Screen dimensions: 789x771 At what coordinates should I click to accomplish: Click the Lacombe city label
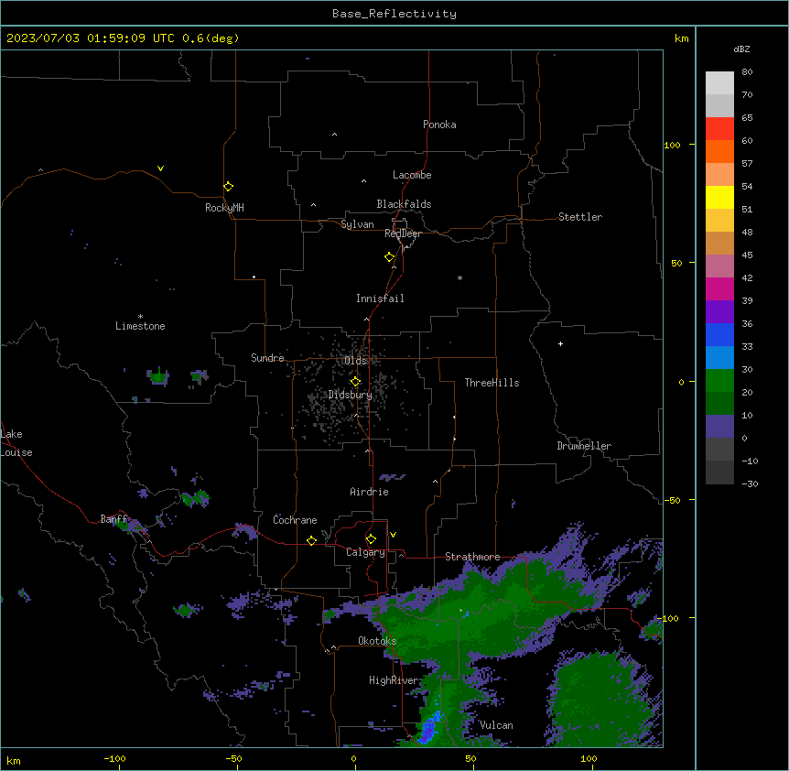pos(412,175)
